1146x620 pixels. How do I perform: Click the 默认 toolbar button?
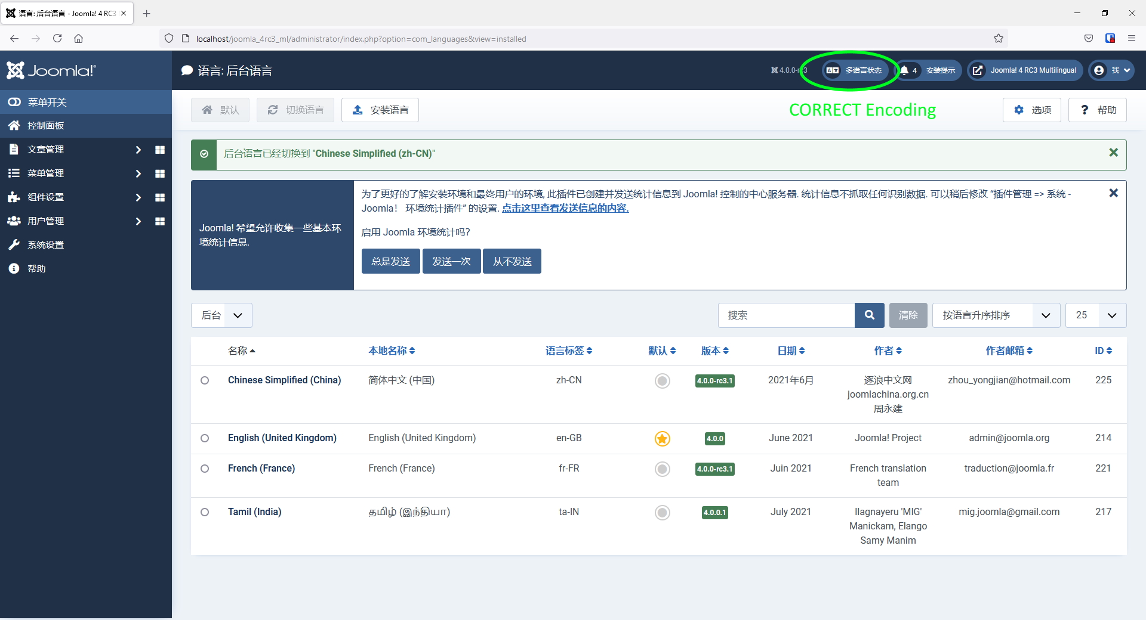(x=220, y=110)
